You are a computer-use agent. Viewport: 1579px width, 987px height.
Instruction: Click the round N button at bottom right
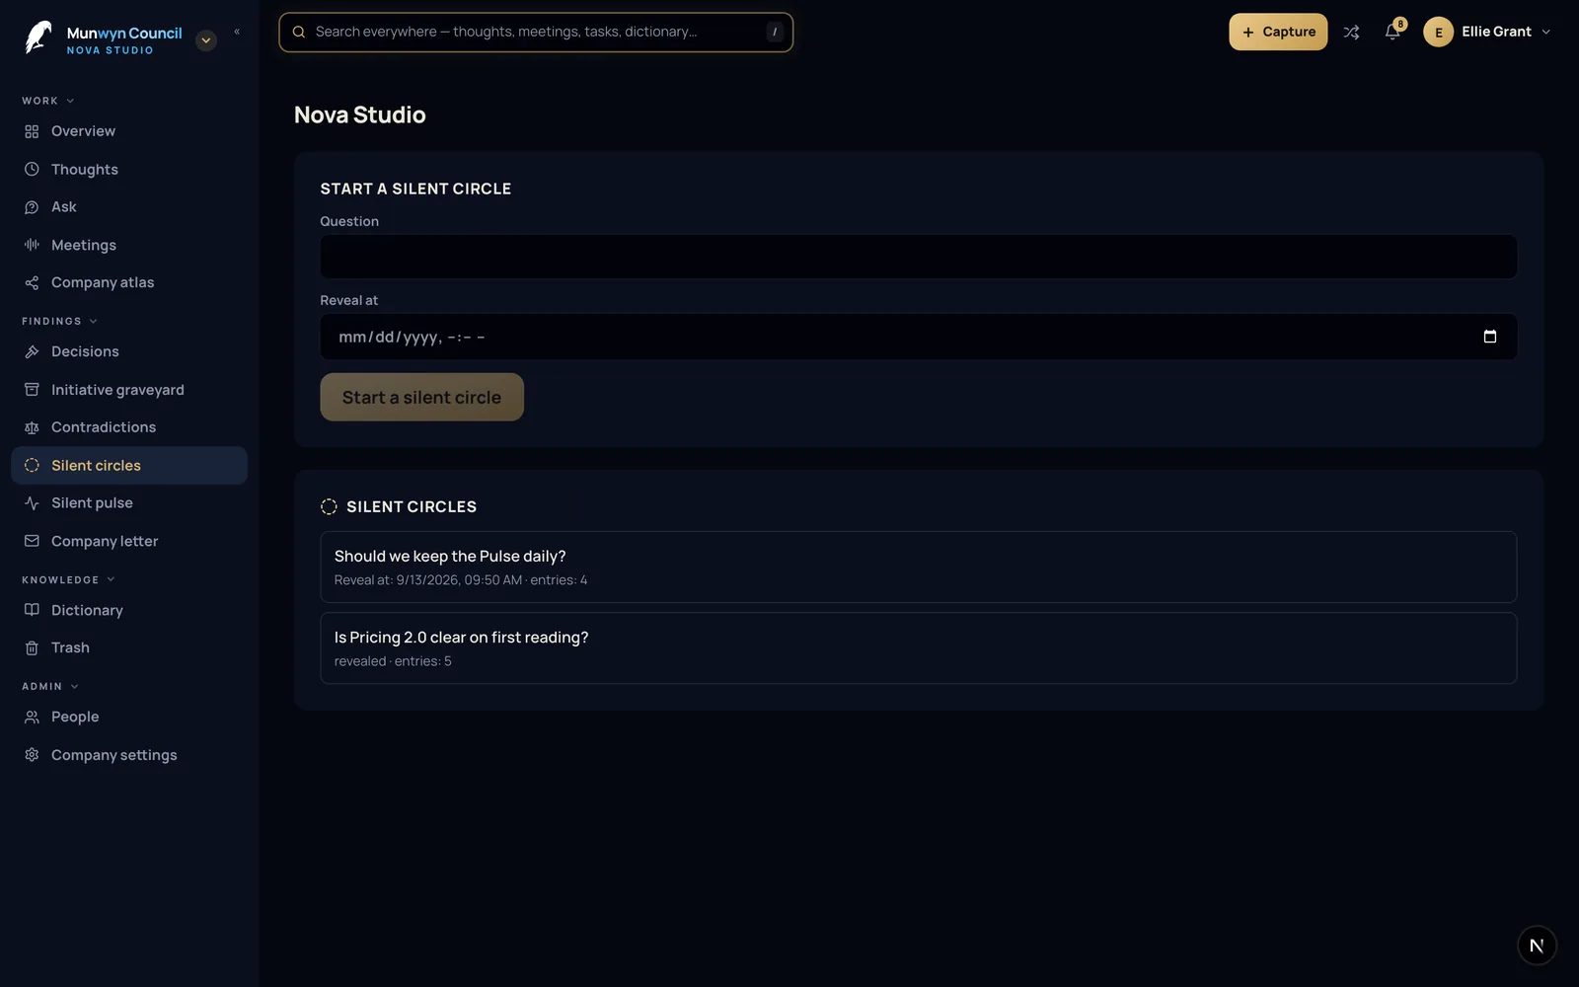tap(1537, 946)
